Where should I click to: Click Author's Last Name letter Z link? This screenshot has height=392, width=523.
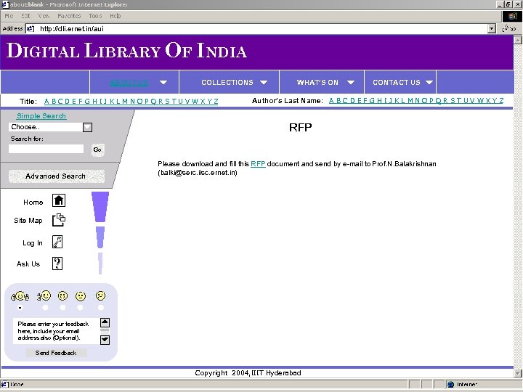pos(501,101)
